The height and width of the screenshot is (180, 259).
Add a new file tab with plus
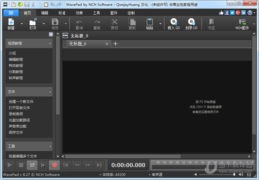pos(115,44)
